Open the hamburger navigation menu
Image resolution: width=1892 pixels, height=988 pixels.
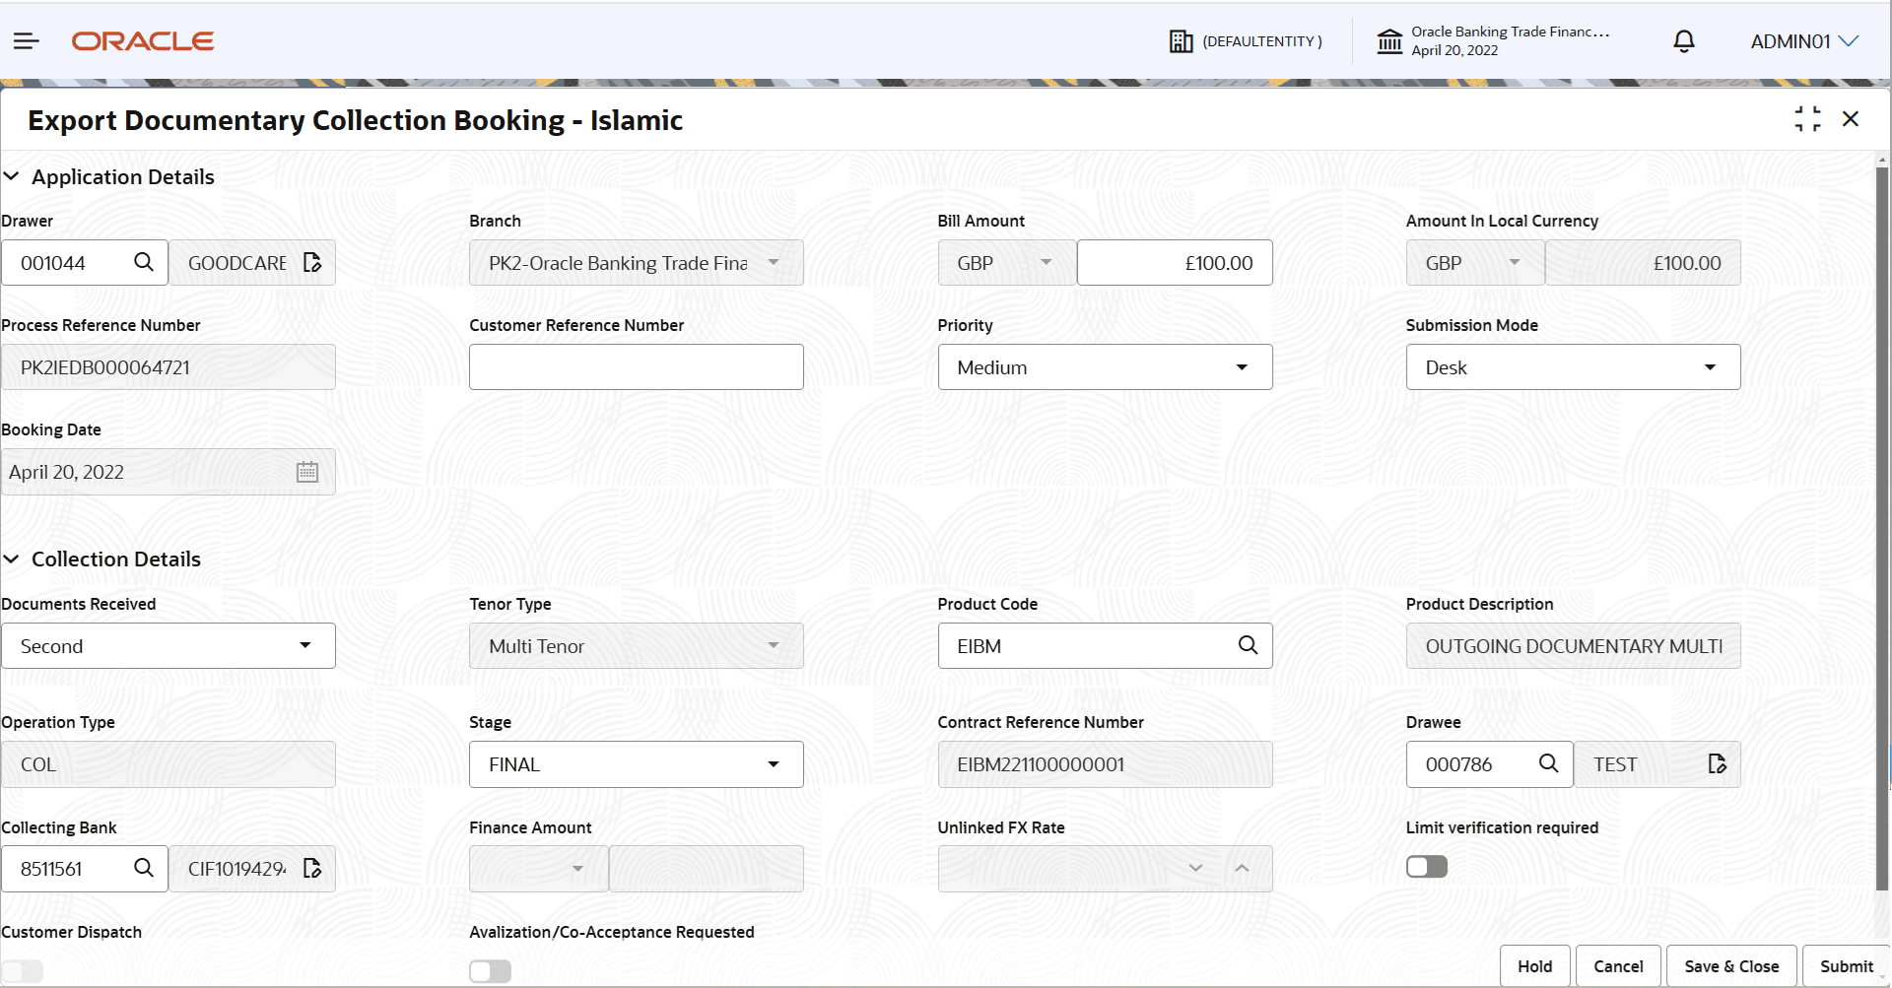coord(27,41)
